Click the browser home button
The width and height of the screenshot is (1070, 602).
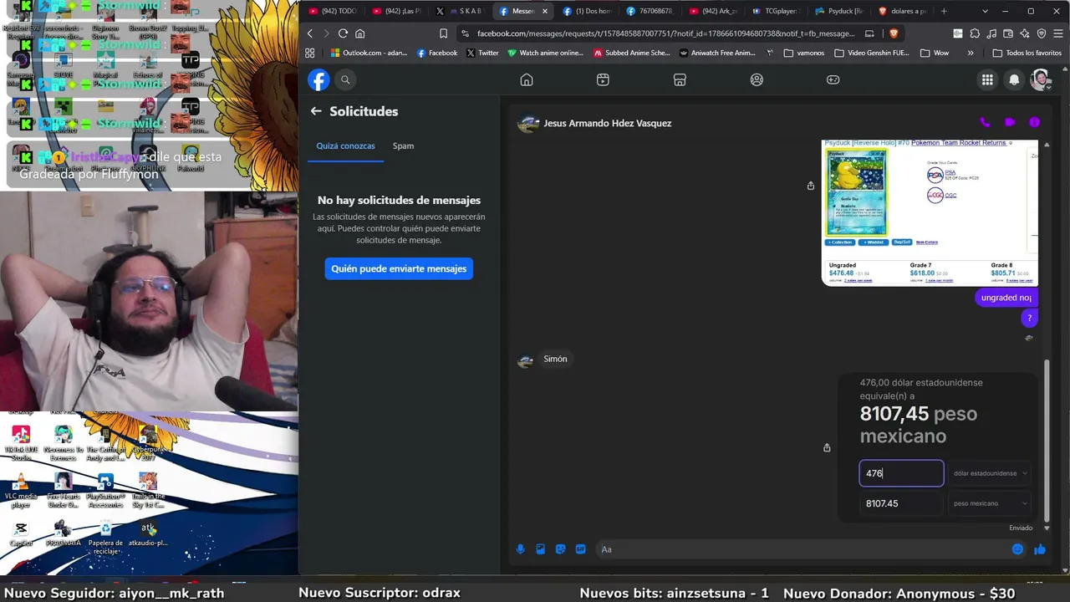[x=360, y=33]
